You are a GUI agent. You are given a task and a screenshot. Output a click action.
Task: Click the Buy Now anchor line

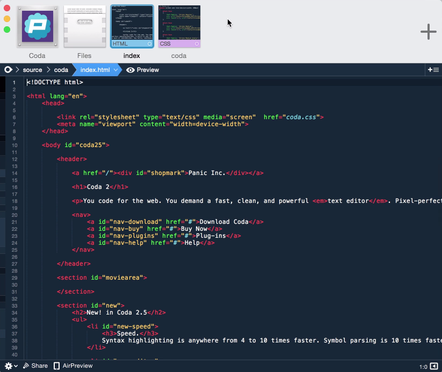[x=155, y=229]
